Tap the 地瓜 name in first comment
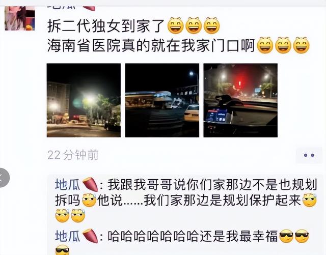Image resolution: width=326 pixels, height=255 pixels. pyautogui.click(x=67, y=185)
